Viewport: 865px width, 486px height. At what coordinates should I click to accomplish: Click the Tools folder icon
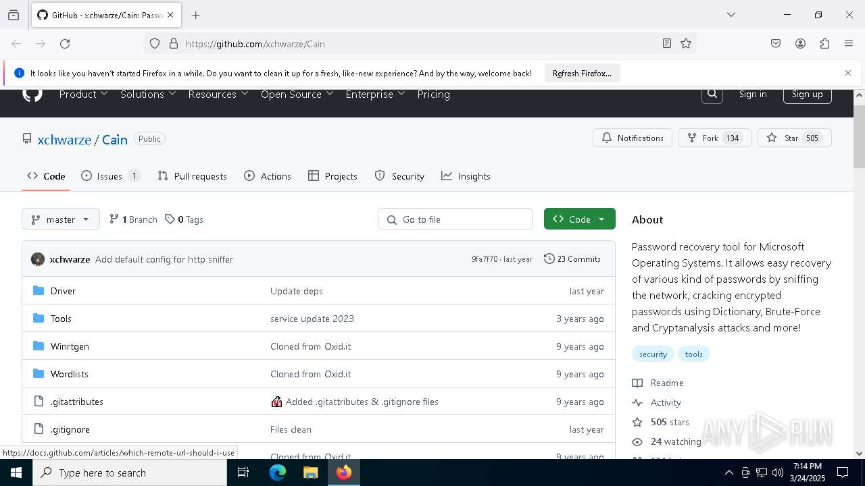[x=39, y=319]
